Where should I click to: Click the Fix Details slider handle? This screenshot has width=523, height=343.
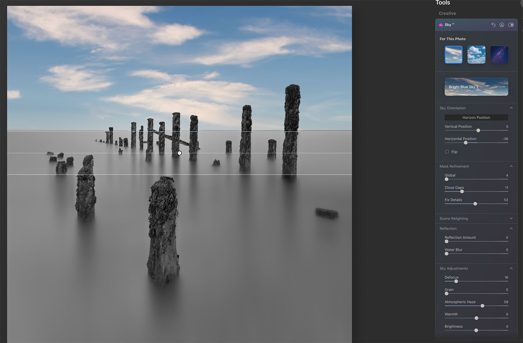click(475, 204)
